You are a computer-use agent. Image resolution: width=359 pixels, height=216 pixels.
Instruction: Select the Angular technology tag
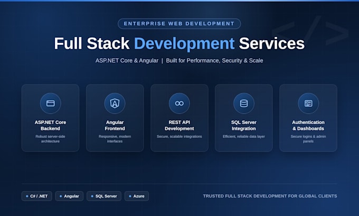[x=69, y=196]
